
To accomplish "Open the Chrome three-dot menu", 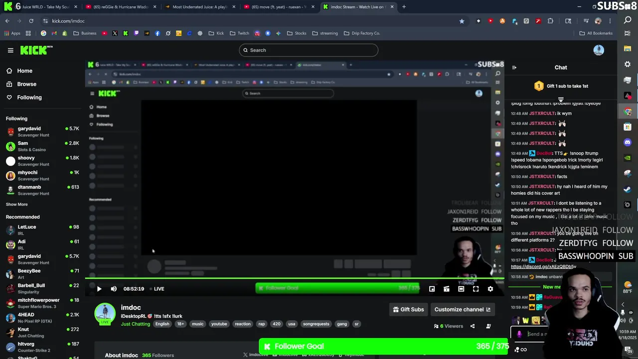I will (x=610, y=21).
